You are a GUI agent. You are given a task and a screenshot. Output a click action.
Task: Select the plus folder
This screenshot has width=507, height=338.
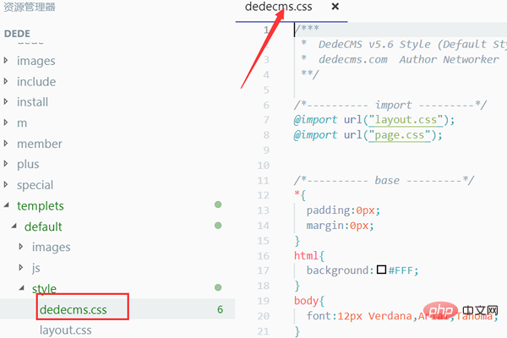pyautogui.click(x=28, y=164)
